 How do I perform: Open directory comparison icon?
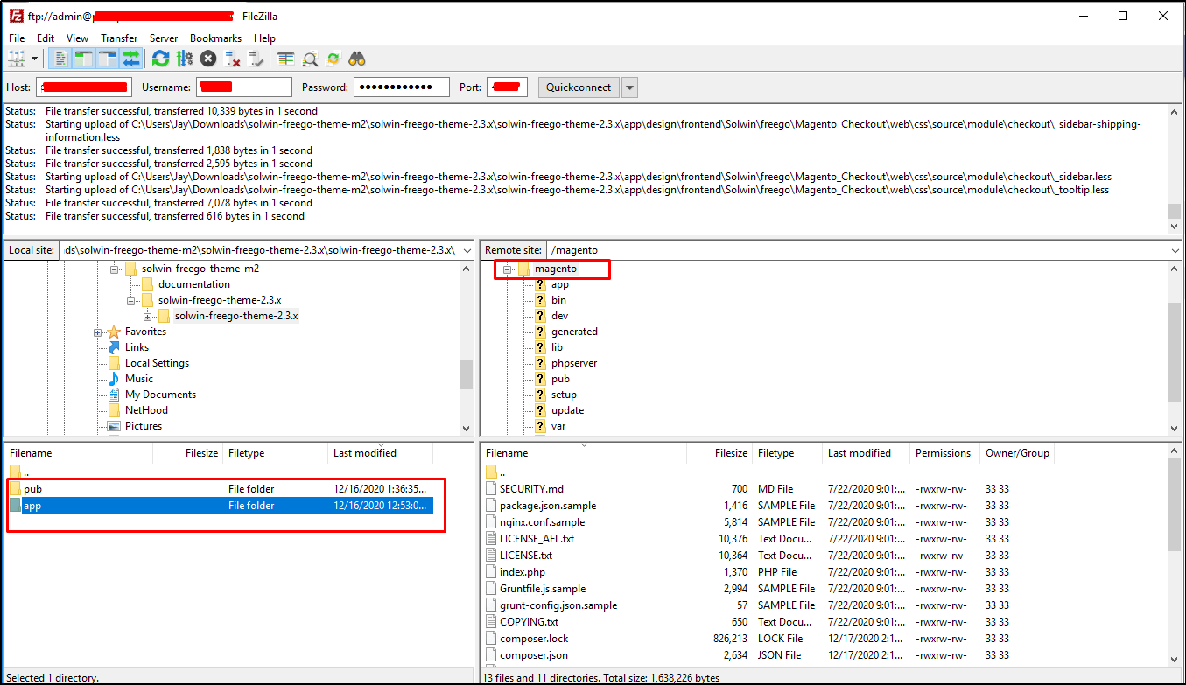[x=310, y=59]
